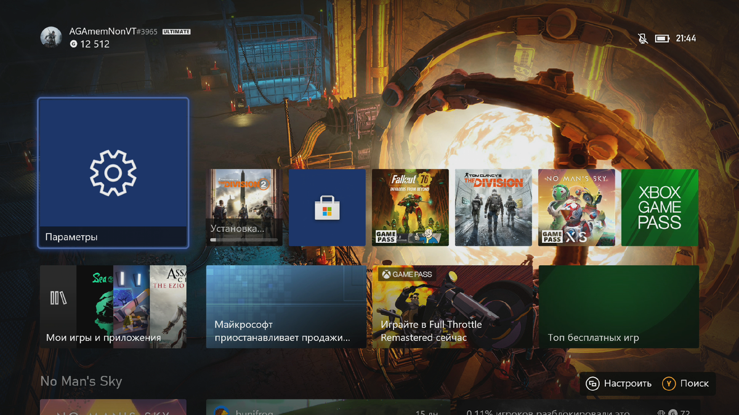Click the yellow Y button icon
This screenshot has height=415, width=739.
[668, 384]
